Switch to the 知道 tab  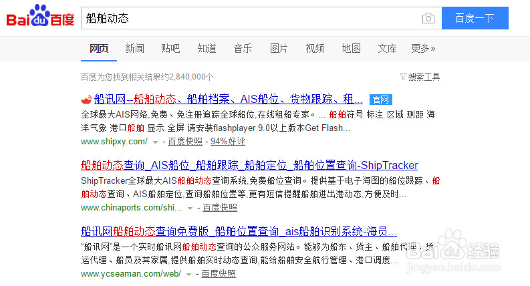tap(207, 49)
